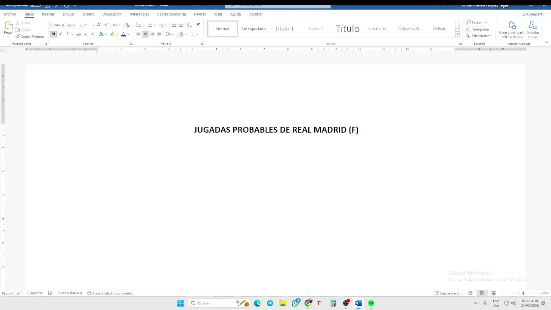The height and width of the screenshot is (310, 551).
Task: Collapse the ribbon chevron
Action: 547,42
